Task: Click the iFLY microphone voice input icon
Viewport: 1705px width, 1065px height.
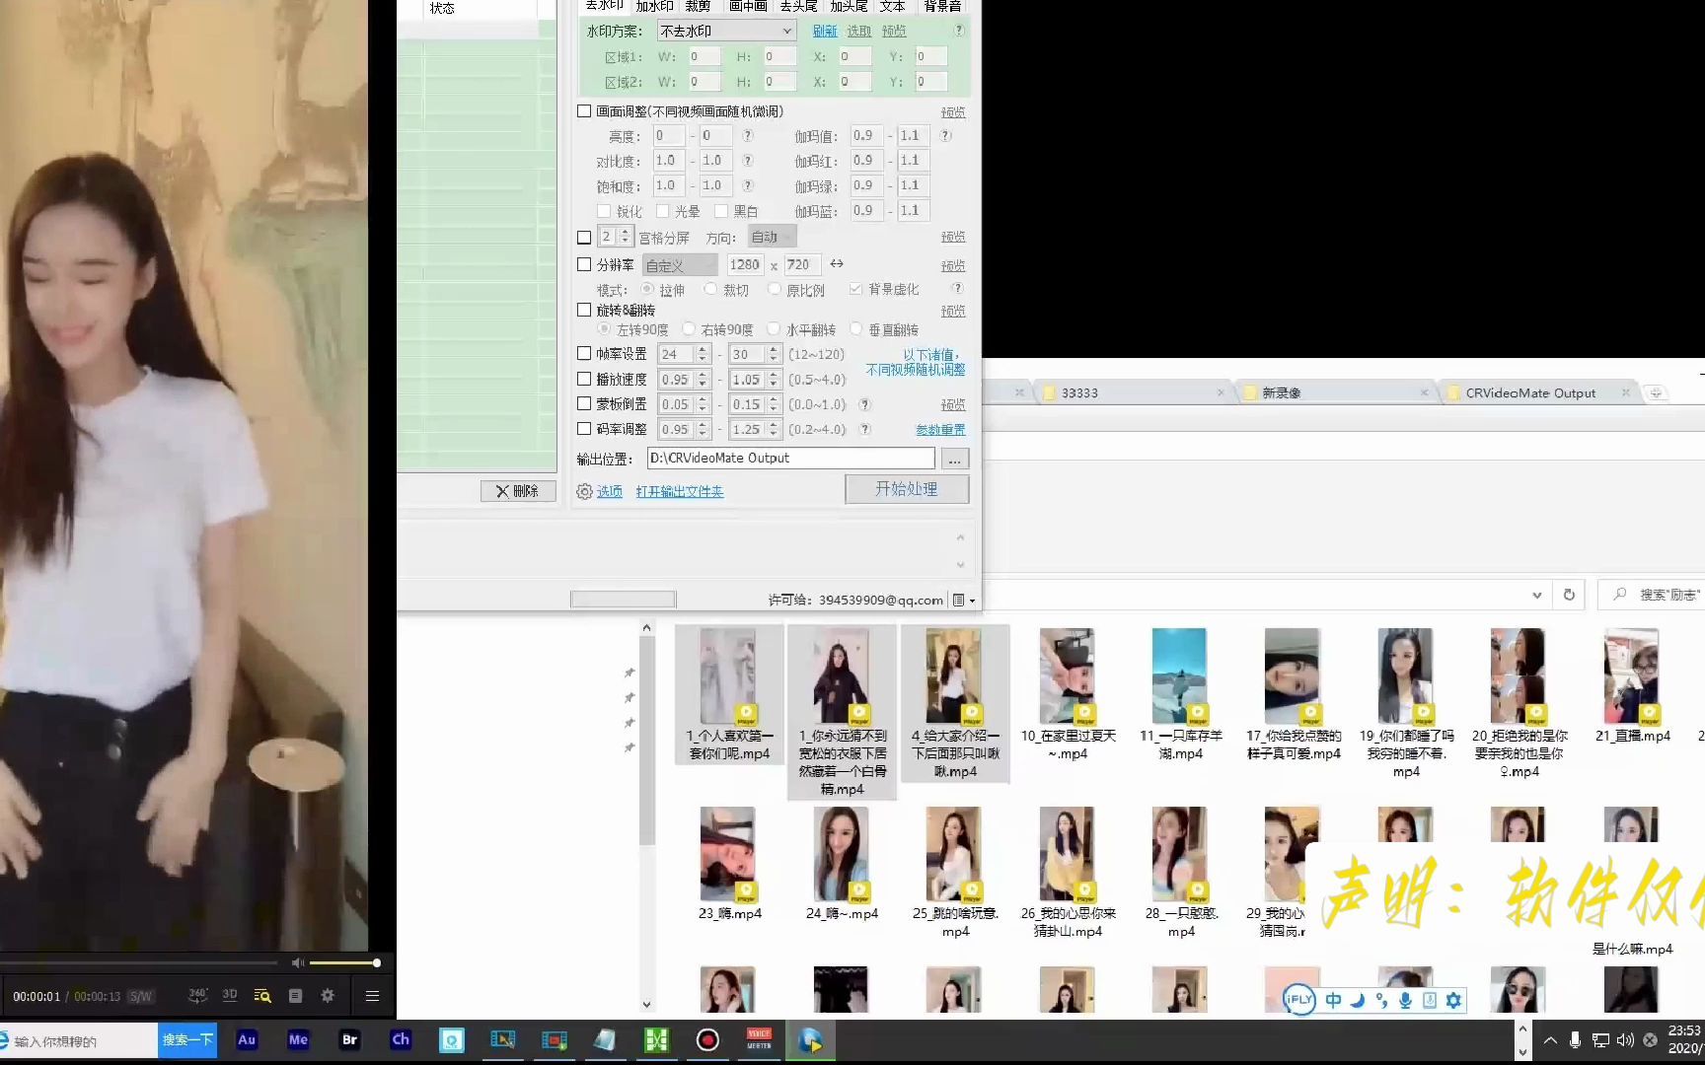Action: [x=1405, y=1000]
